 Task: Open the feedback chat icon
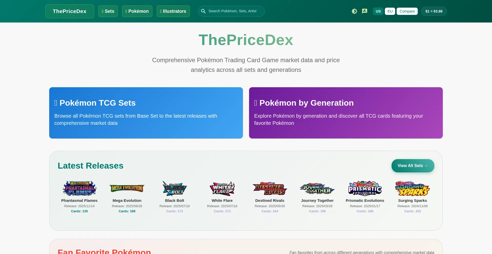(365, 11)
